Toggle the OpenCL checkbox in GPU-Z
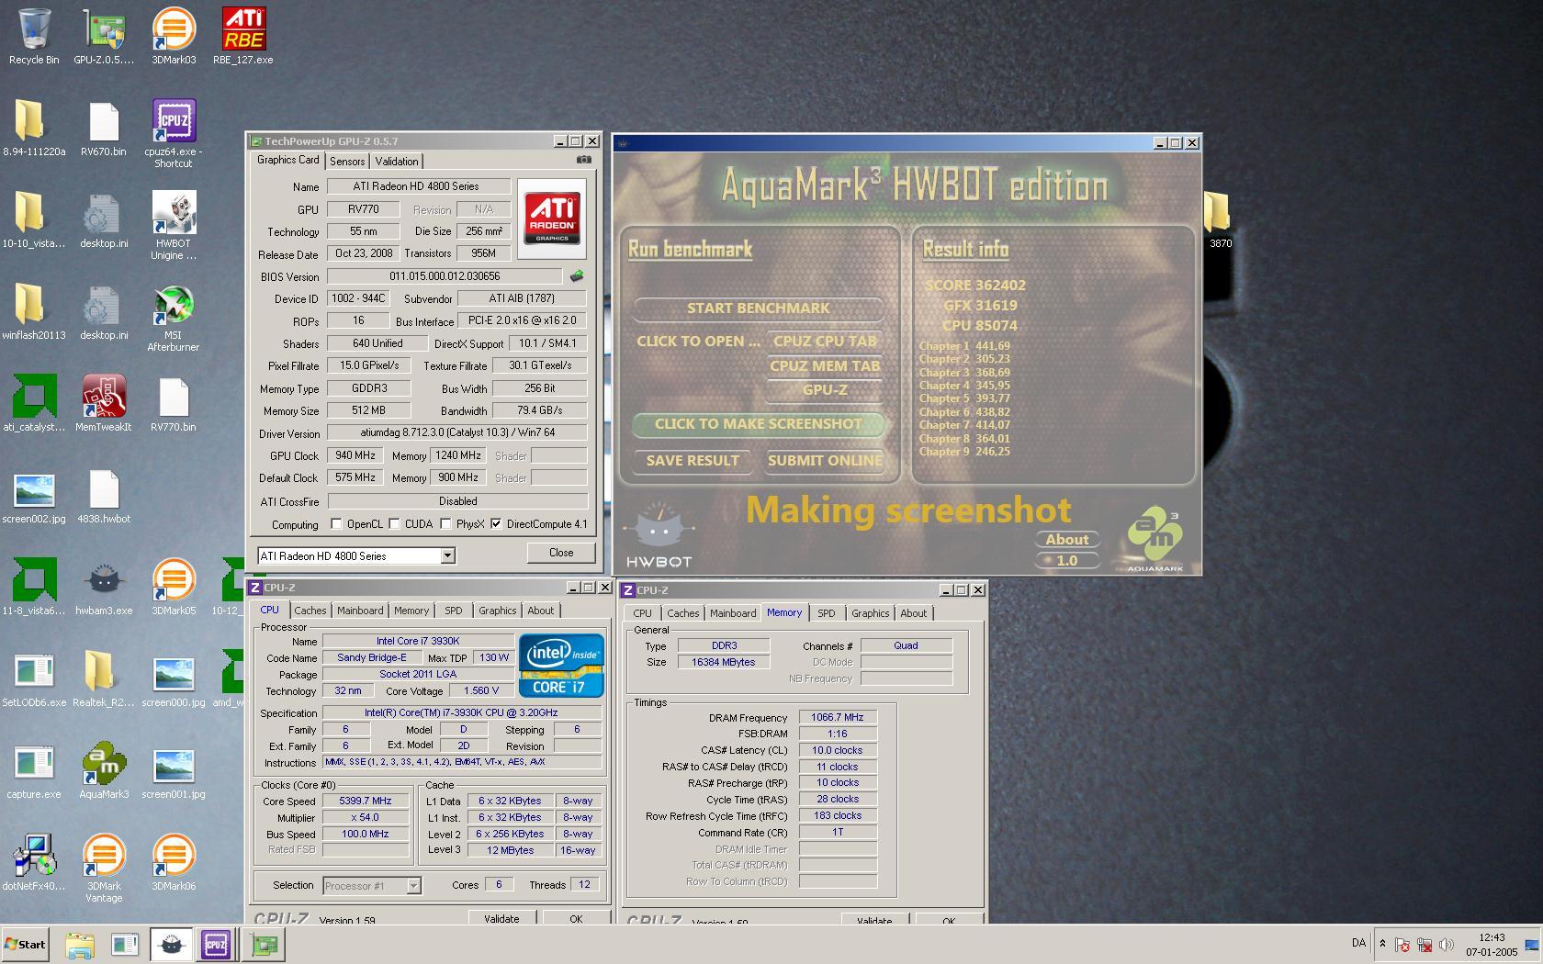The height and width of the screenshot is (964, 1543). 336,524
